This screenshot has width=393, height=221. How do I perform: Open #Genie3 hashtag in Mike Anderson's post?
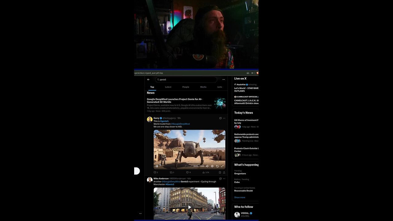(x=170, y=184)
